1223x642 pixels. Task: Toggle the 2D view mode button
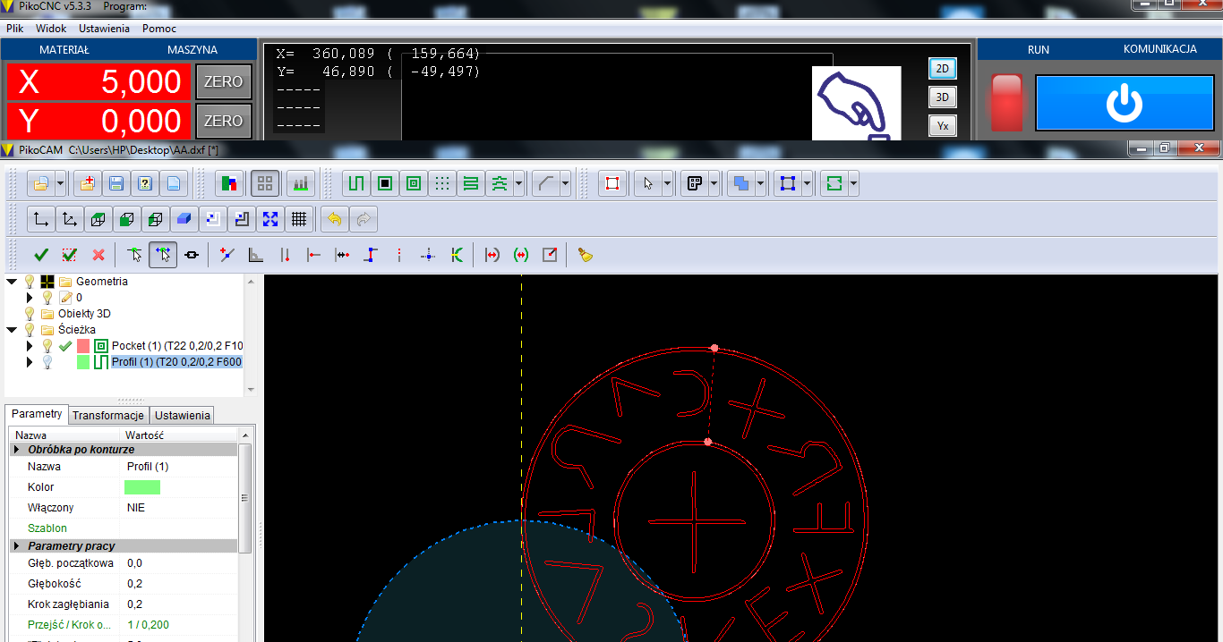click(x=943, y=68)
